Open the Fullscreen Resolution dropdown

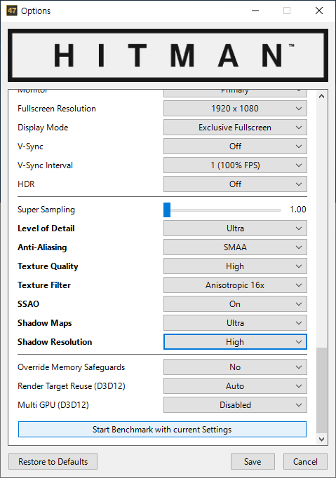pyautogui.click(x=235, y=109)
